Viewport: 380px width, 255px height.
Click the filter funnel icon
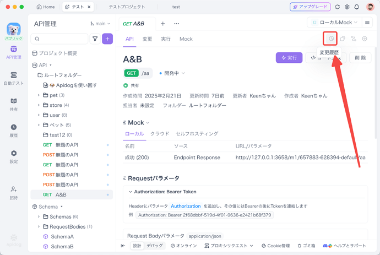pyautogui.click(x=95, y=39)
